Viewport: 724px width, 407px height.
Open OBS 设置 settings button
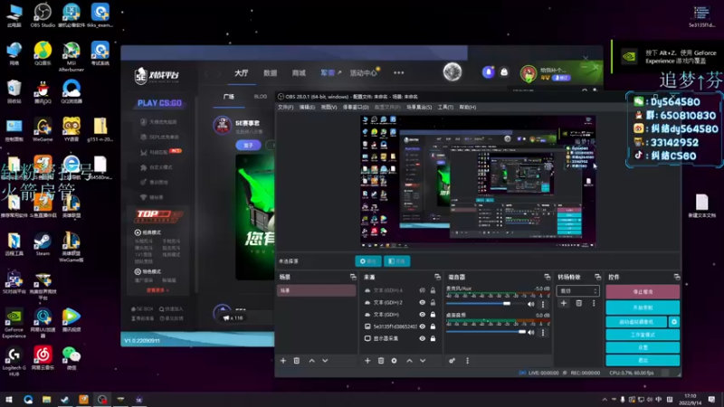(643, 347)
